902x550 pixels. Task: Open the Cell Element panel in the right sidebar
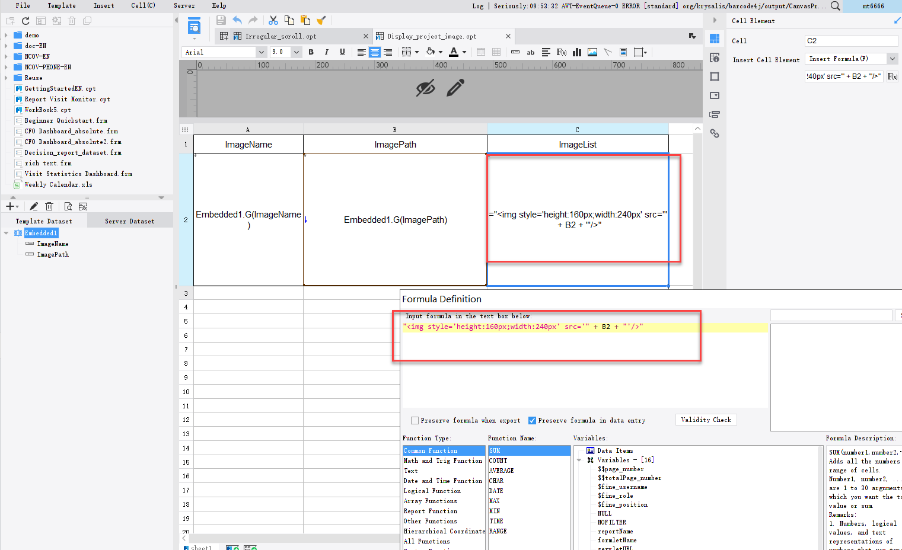714,39
